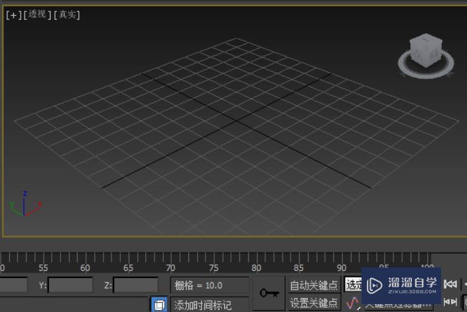Click frame 60 on the timeline

86,268
